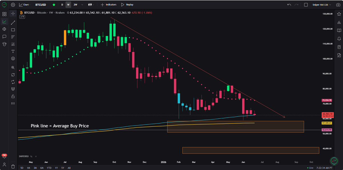Select the W weekly timeframe
The width and height of the screenshot is (343, 170).
(x=68, y=5)
